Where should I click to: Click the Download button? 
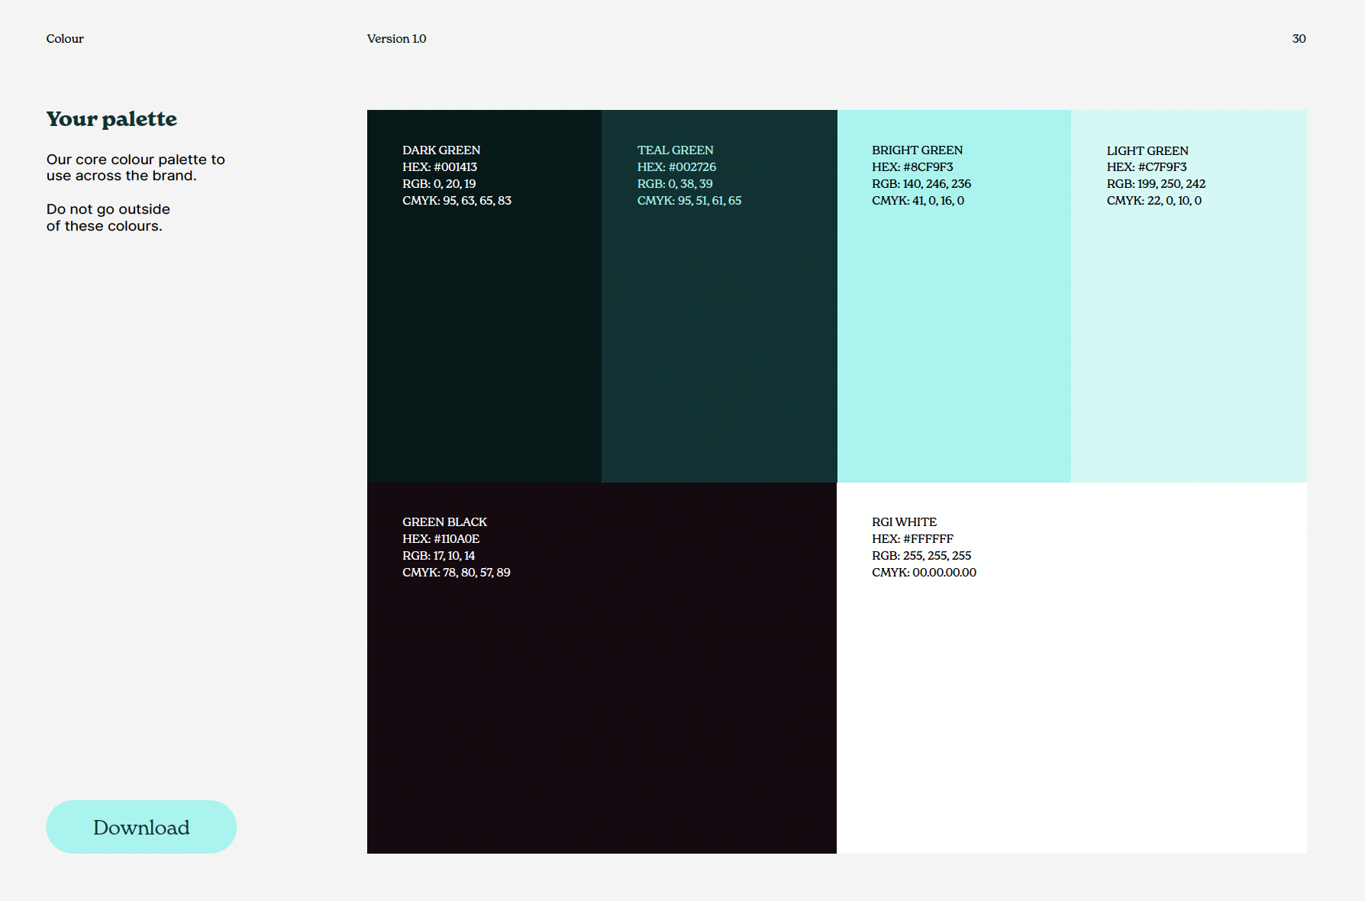(141, 827)
